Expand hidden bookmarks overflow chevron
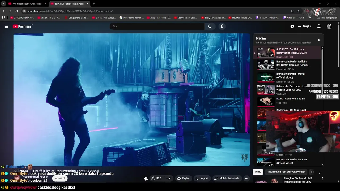 pos(310,18)
